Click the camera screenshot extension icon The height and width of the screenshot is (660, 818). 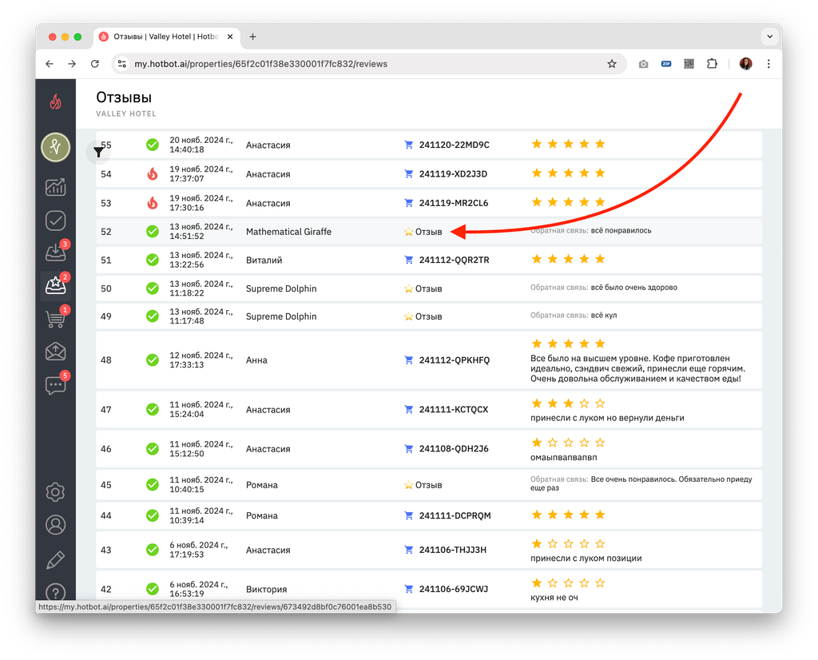click(643, 64)
